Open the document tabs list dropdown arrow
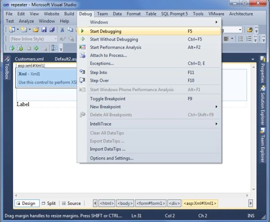This screenshot has width=270, height=222. pyautogui.click(x=252, y=60)
